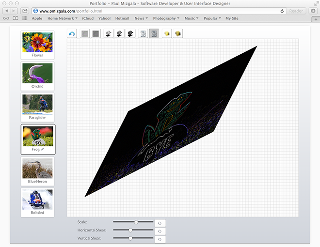Open the My Site bookmark
Screen dimensions: 320x247
pos(232,18)
